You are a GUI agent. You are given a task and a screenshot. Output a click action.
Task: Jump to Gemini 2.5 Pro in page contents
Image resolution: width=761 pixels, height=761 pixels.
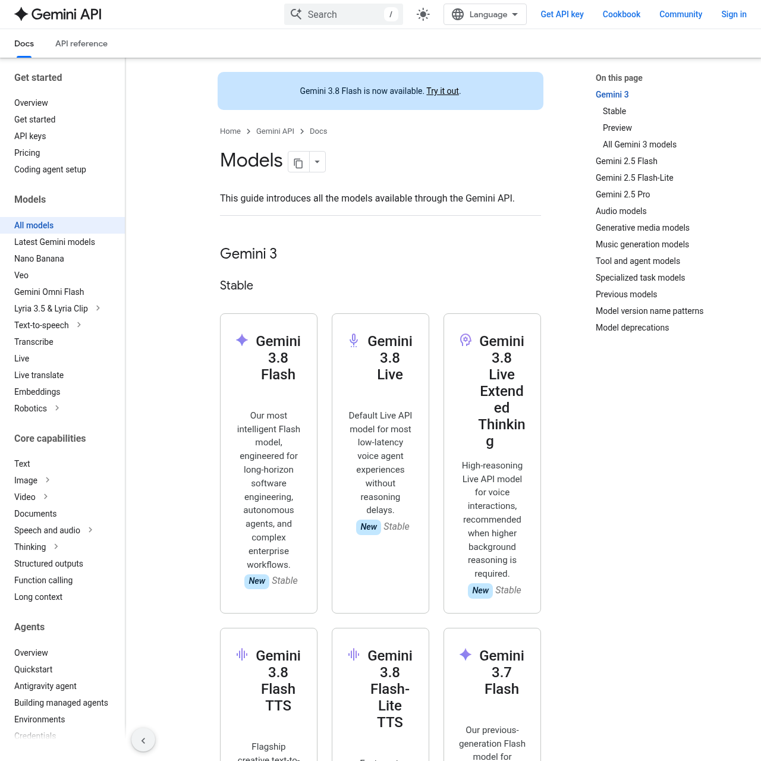[x=622, y=194]
